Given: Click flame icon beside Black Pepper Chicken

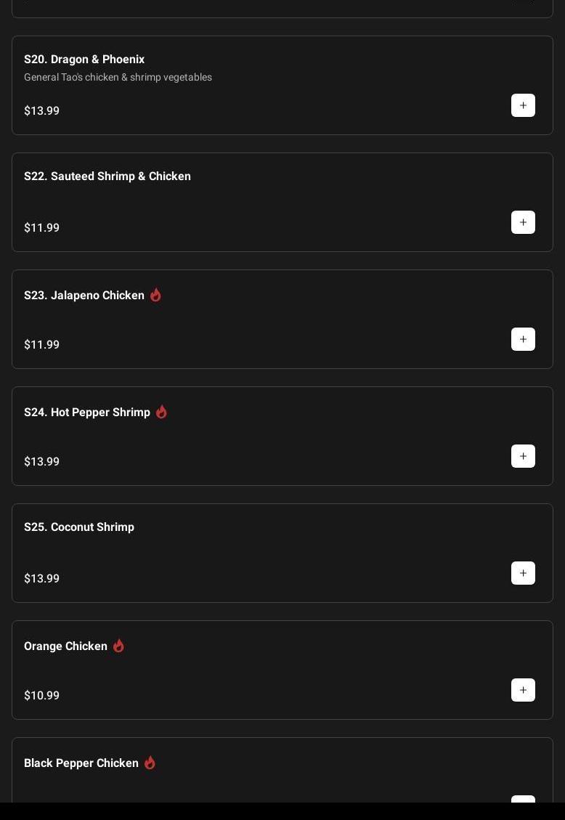Looking at the screenshot, I should (x=150, y=763).
